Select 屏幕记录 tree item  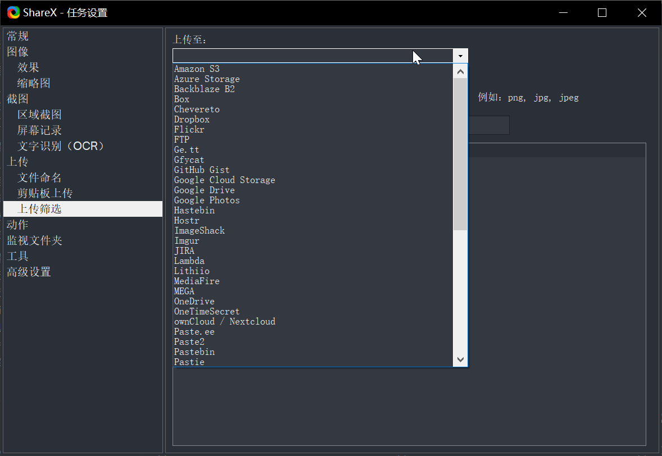39,130
